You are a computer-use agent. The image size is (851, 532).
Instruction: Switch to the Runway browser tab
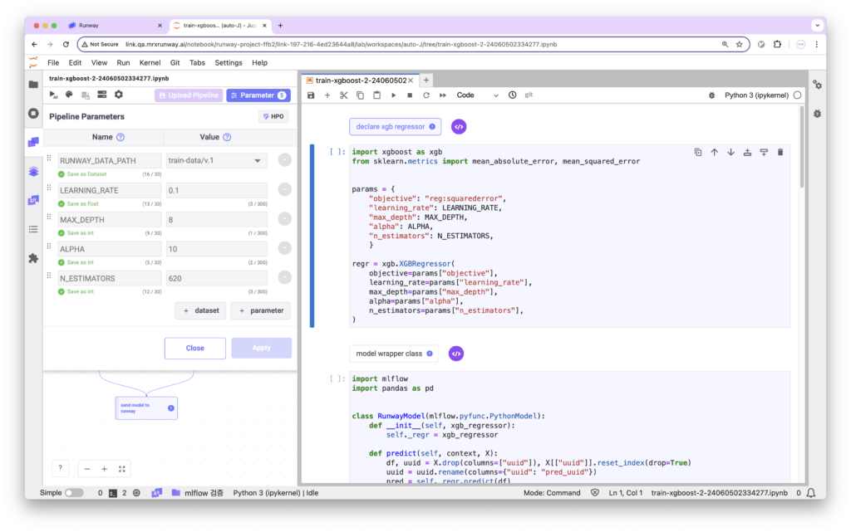[115, 26]
